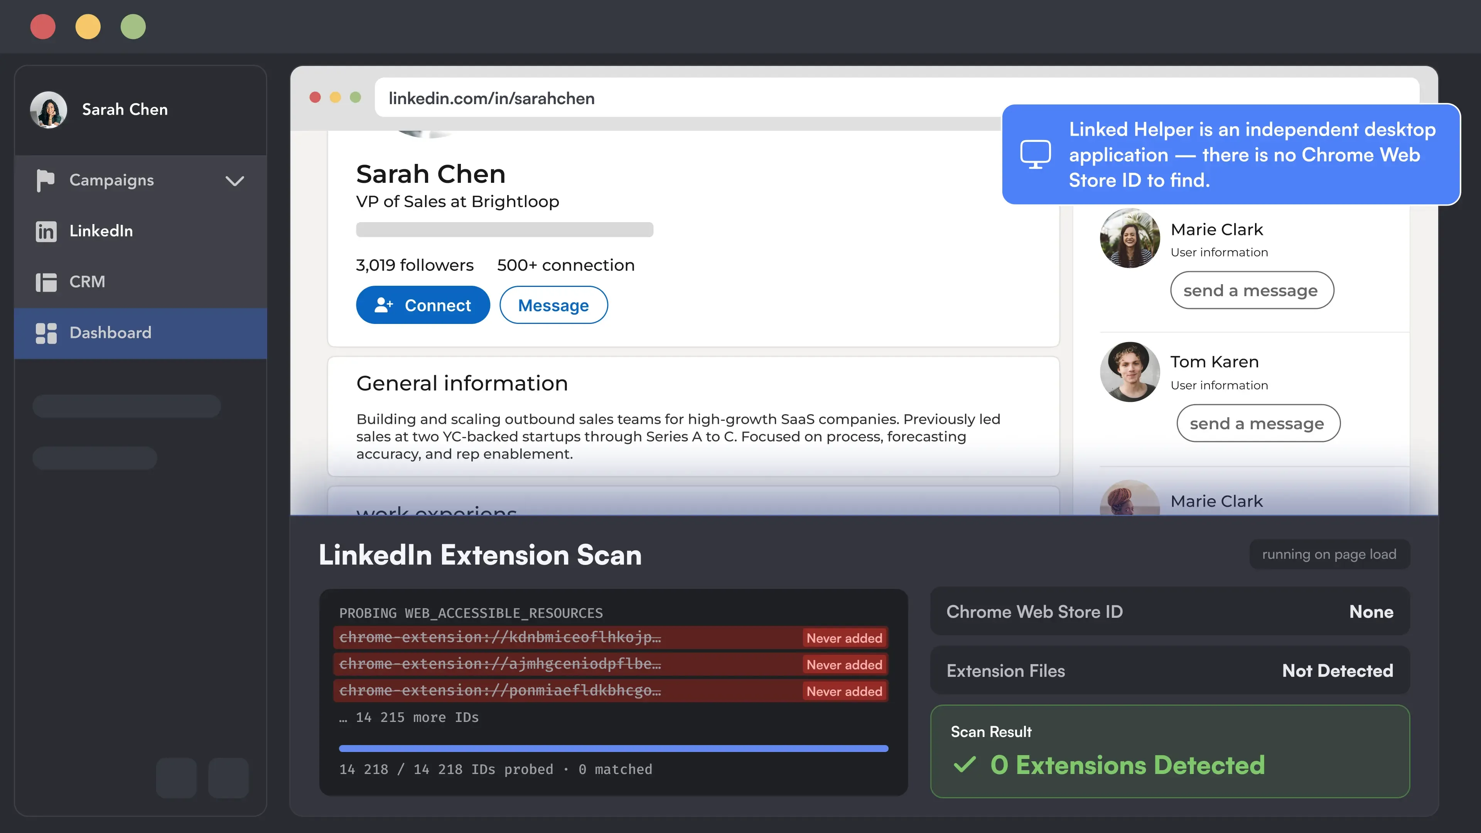Click Marie Clark's profile photo
1481x833 pixels.
pyautogui.click(x=1130, y=238)
